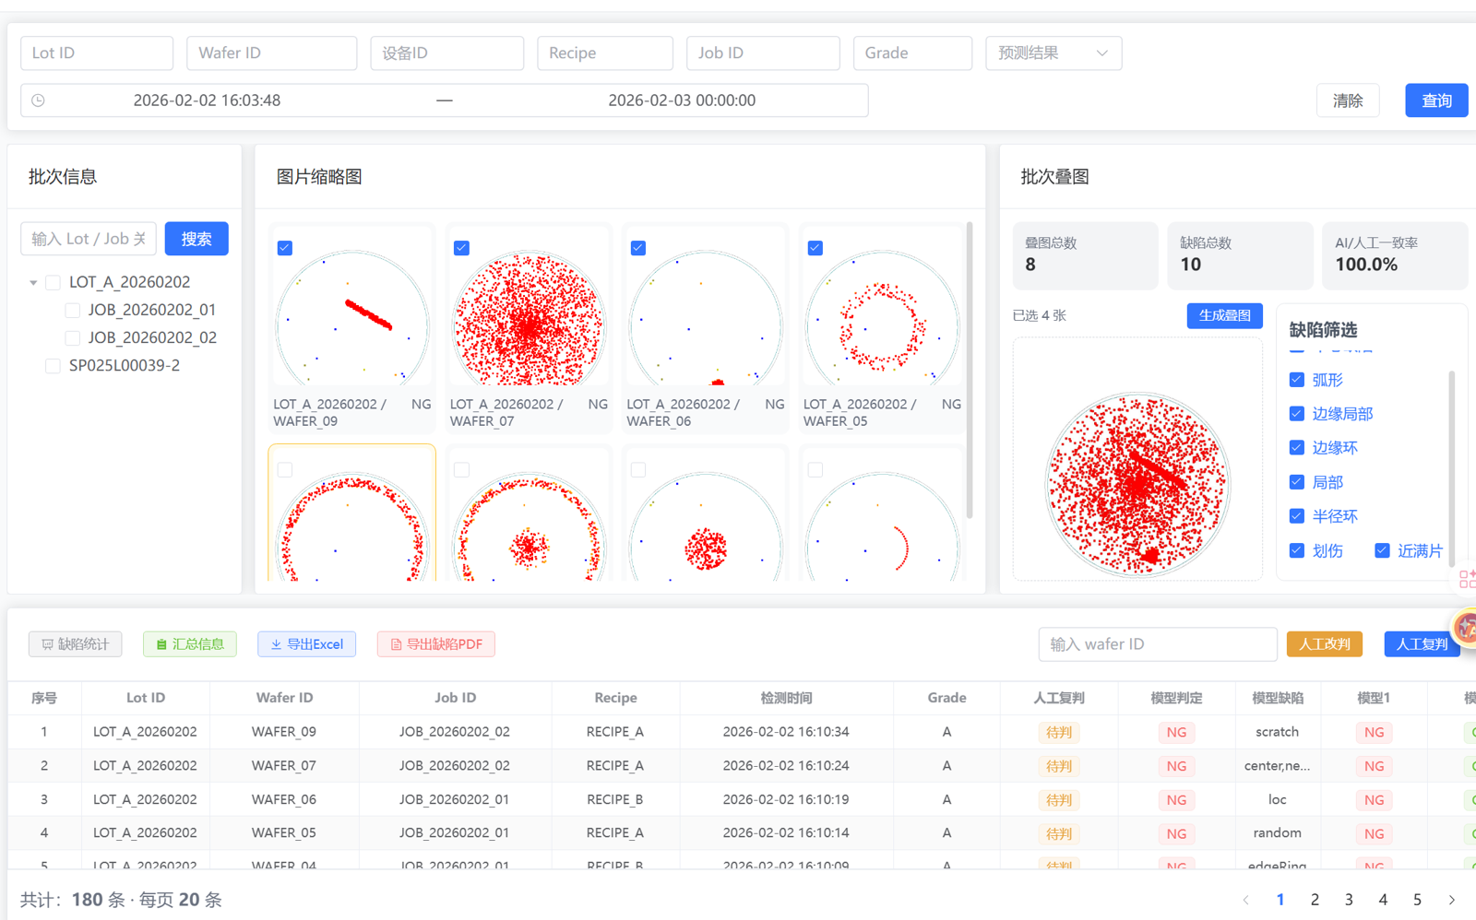Click the grid icon beside defect filter panel
Viewport: 1476px width, 920px height.
[x=1467, y=579]
